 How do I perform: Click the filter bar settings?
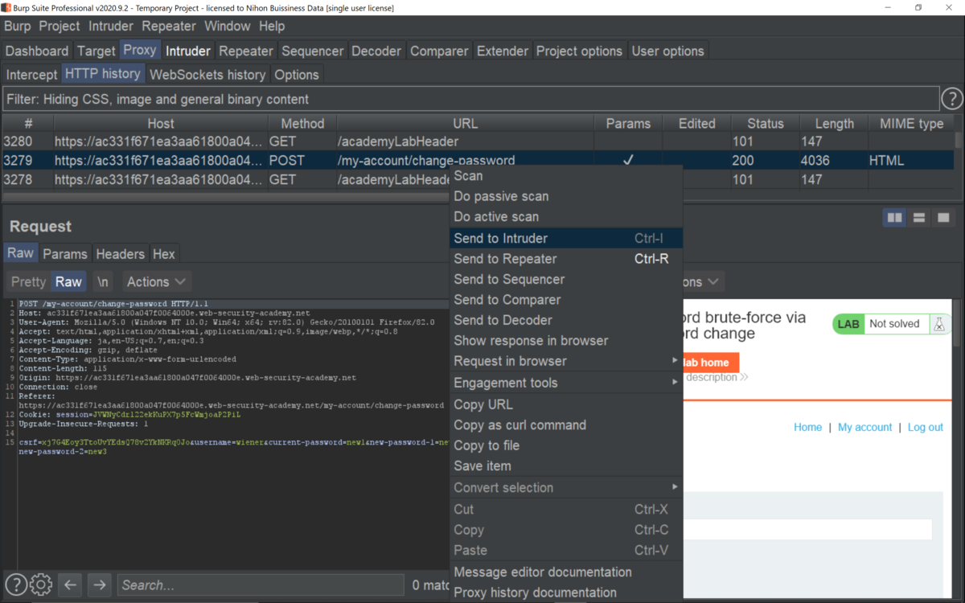[470, 100]
